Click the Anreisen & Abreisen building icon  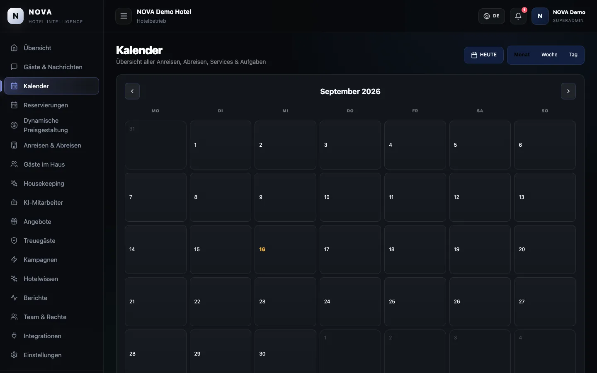pos(14,145)
